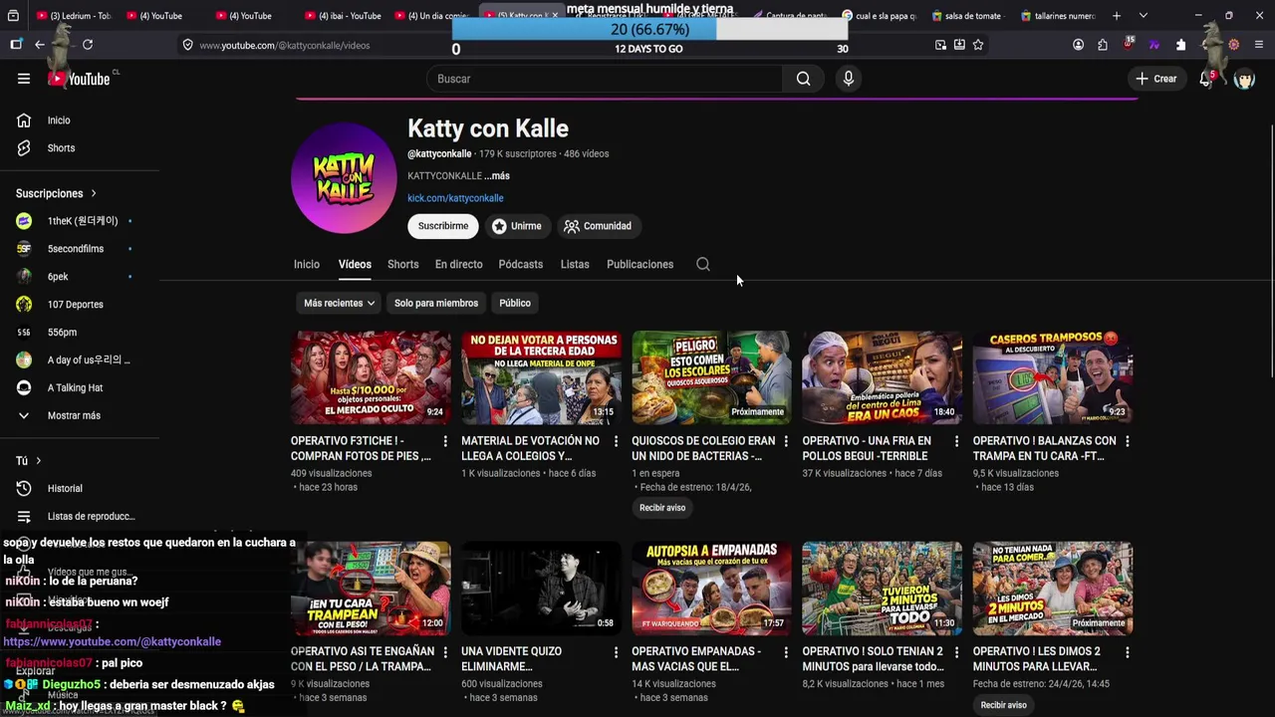Click the search magnifier button
This screenshot has height=717, width=1275.
803,79
